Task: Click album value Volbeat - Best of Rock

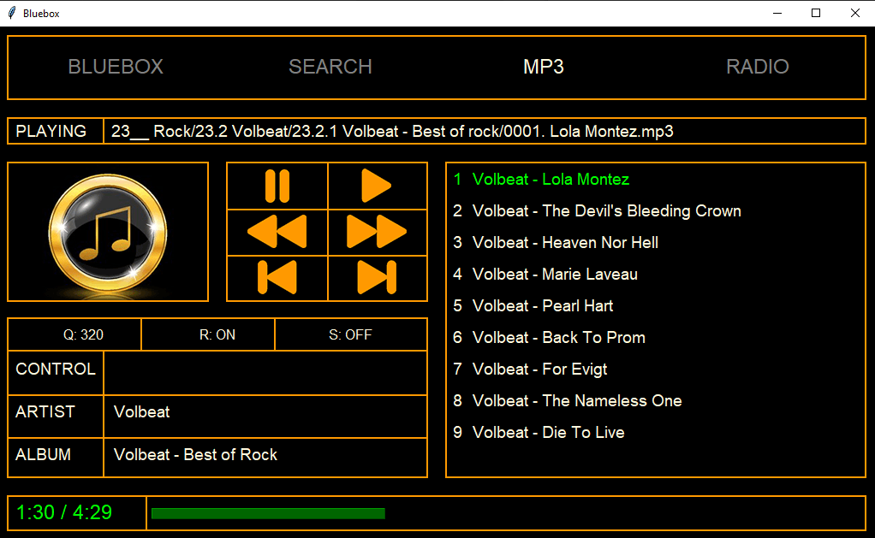Action: [195, 455]
